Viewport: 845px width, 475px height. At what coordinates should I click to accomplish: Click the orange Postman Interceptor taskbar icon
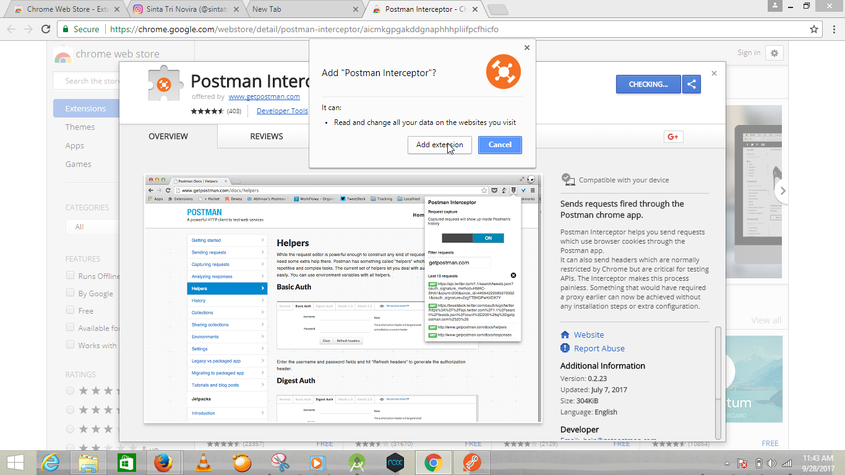(471, 462)
